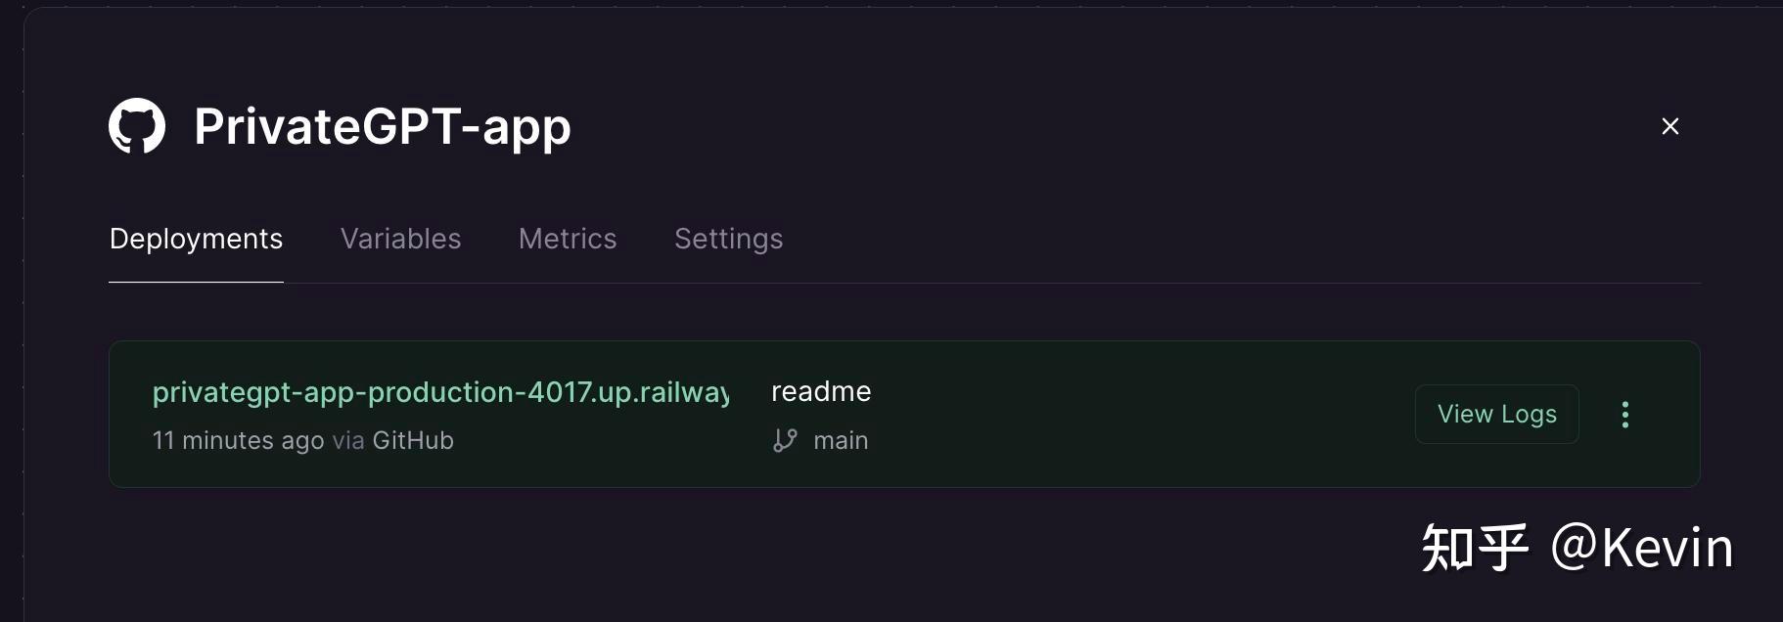Click the GitHub octocat logo icon
The height and width of the screenshot is (622, 1783).
pos(137,126)
